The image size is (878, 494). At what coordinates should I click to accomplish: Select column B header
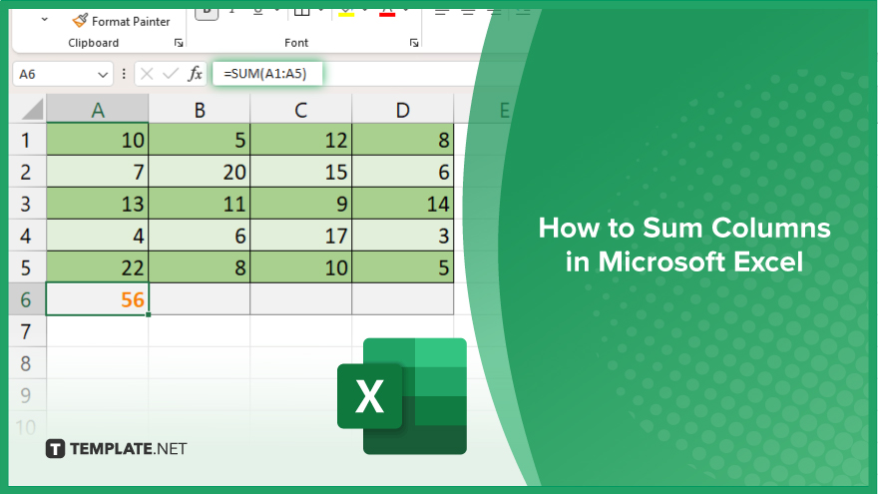coord(200,109)
